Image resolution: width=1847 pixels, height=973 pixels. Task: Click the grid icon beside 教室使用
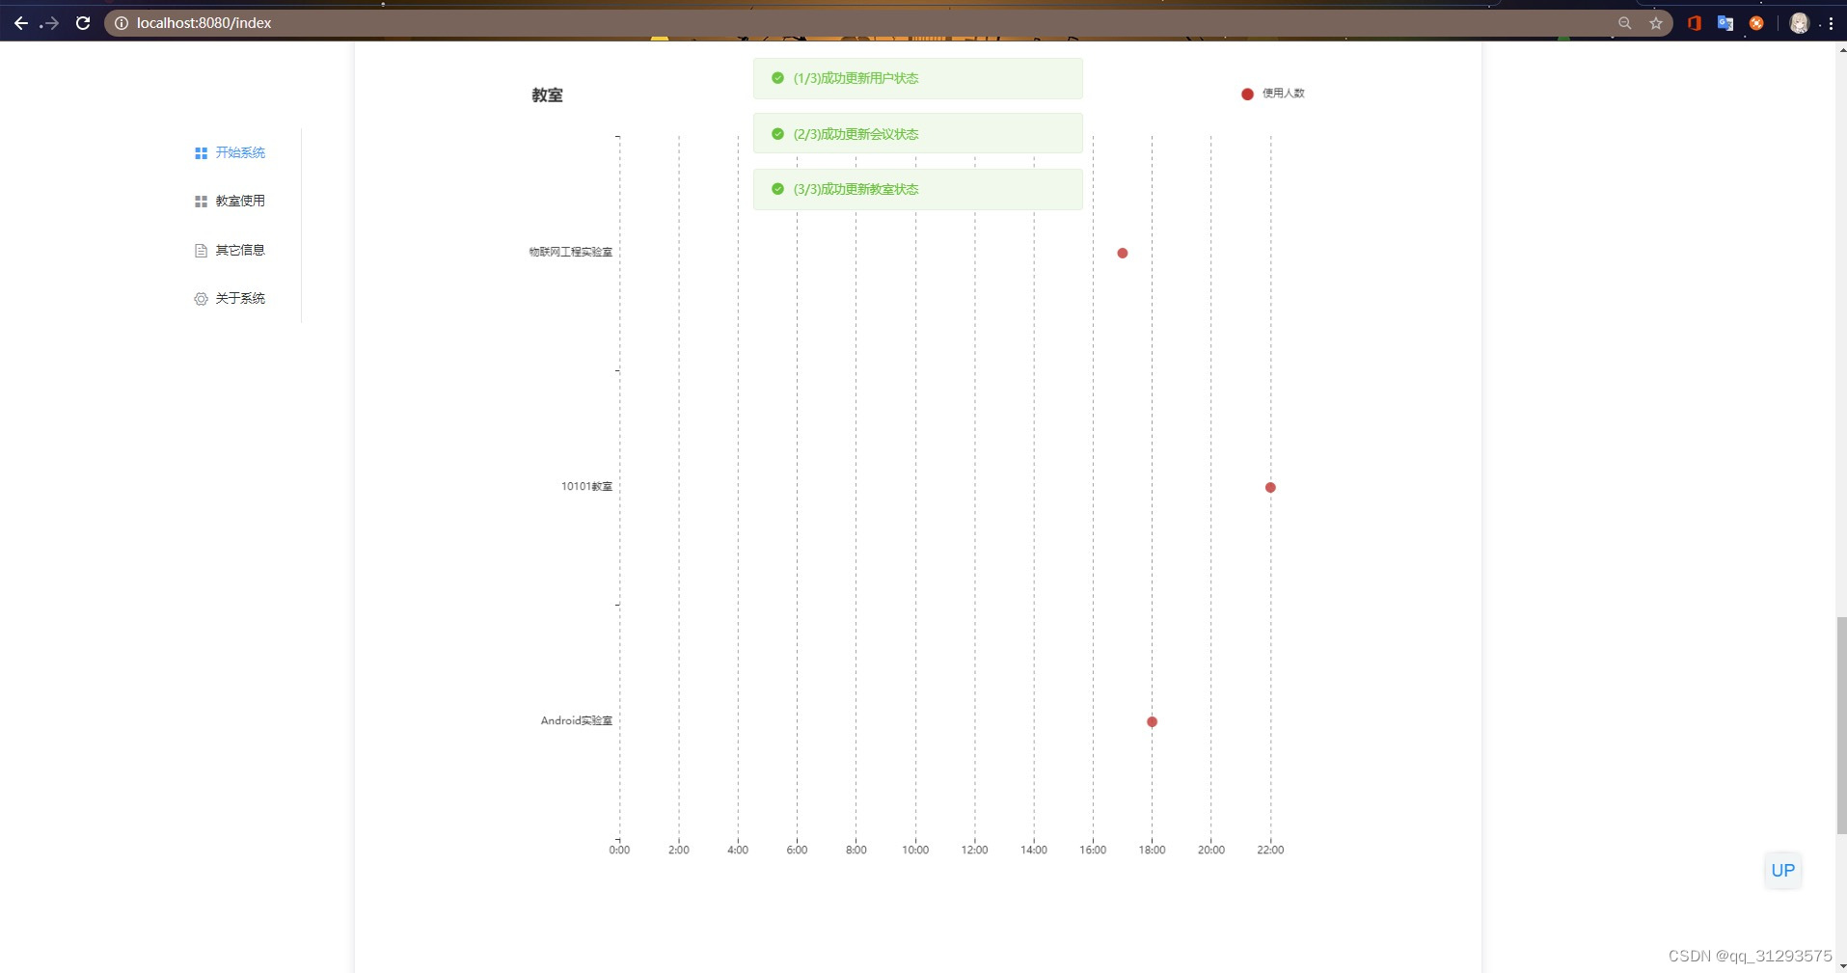(x=201, y=202)
